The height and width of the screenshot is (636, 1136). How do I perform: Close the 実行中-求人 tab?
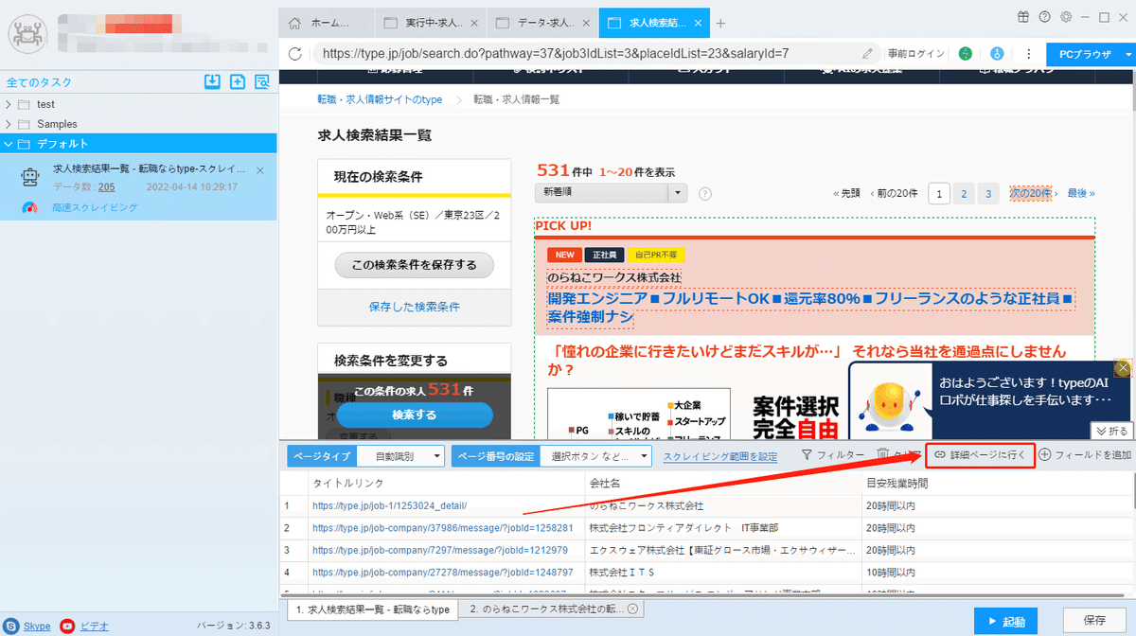coord(473,23)
